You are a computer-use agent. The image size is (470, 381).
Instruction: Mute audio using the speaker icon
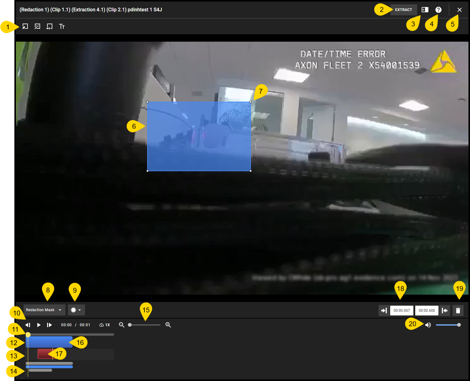tap(428, 325)
